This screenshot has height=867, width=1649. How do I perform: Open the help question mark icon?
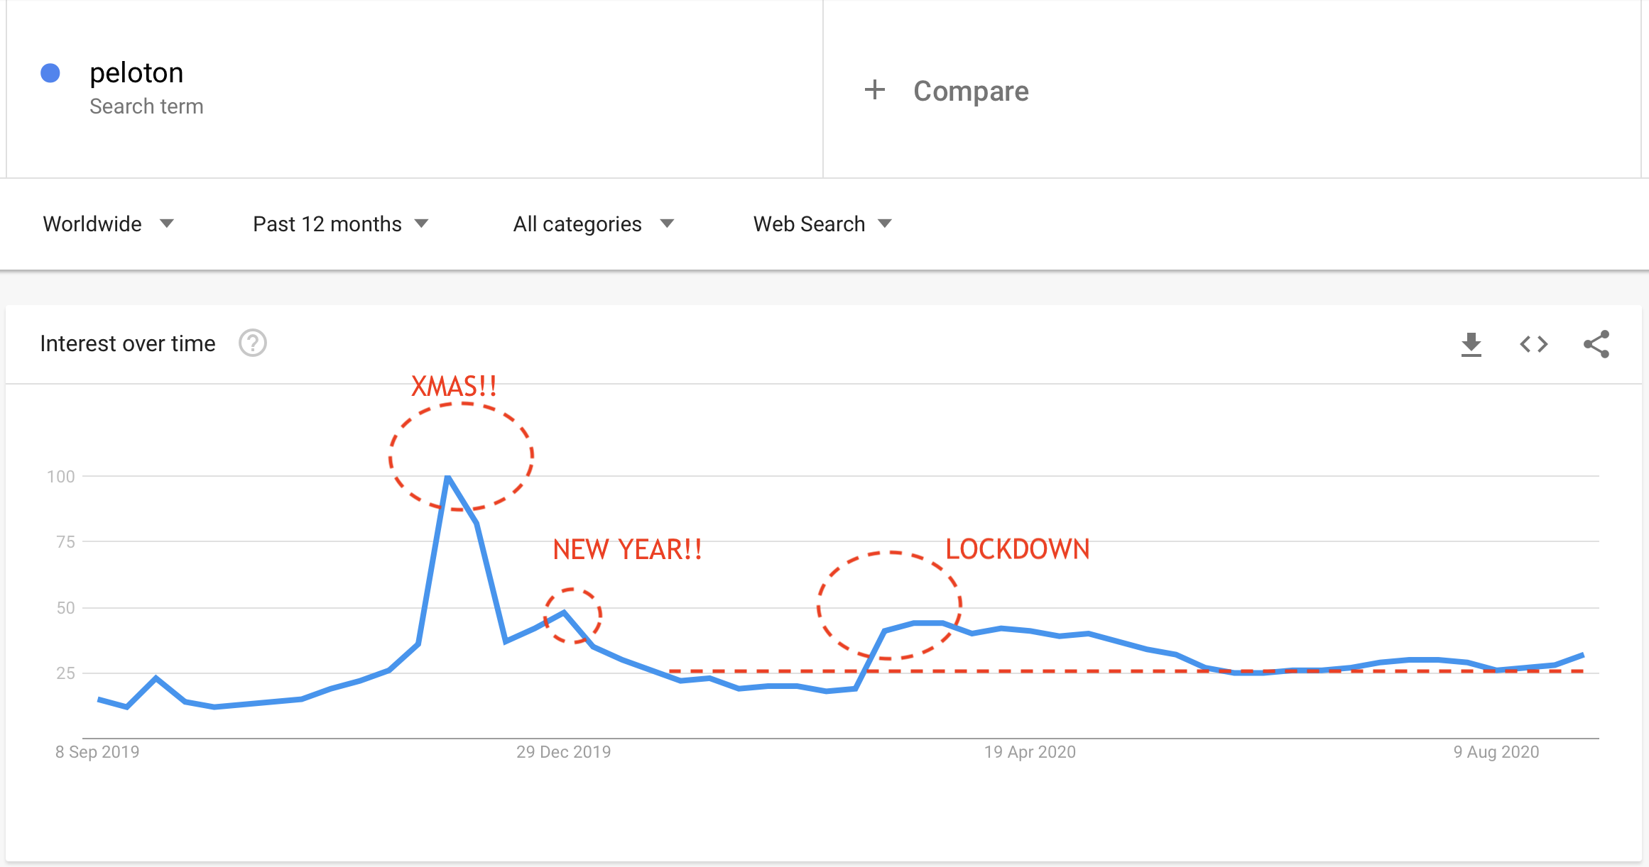click(252, 343)
